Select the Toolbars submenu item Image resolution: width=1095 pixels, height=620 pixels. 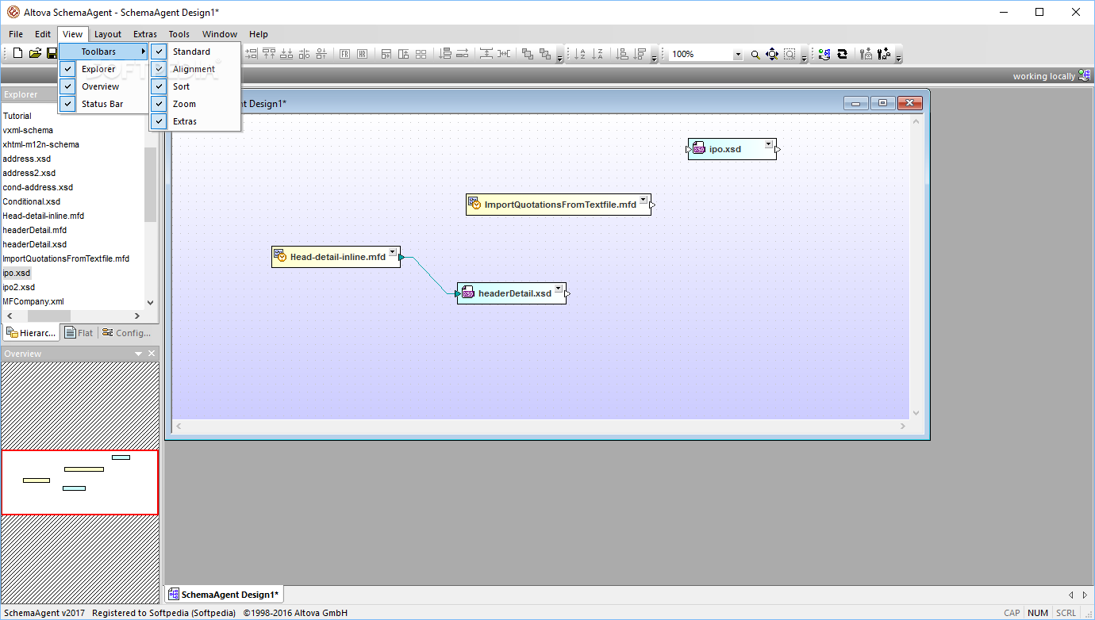[104, 52]
